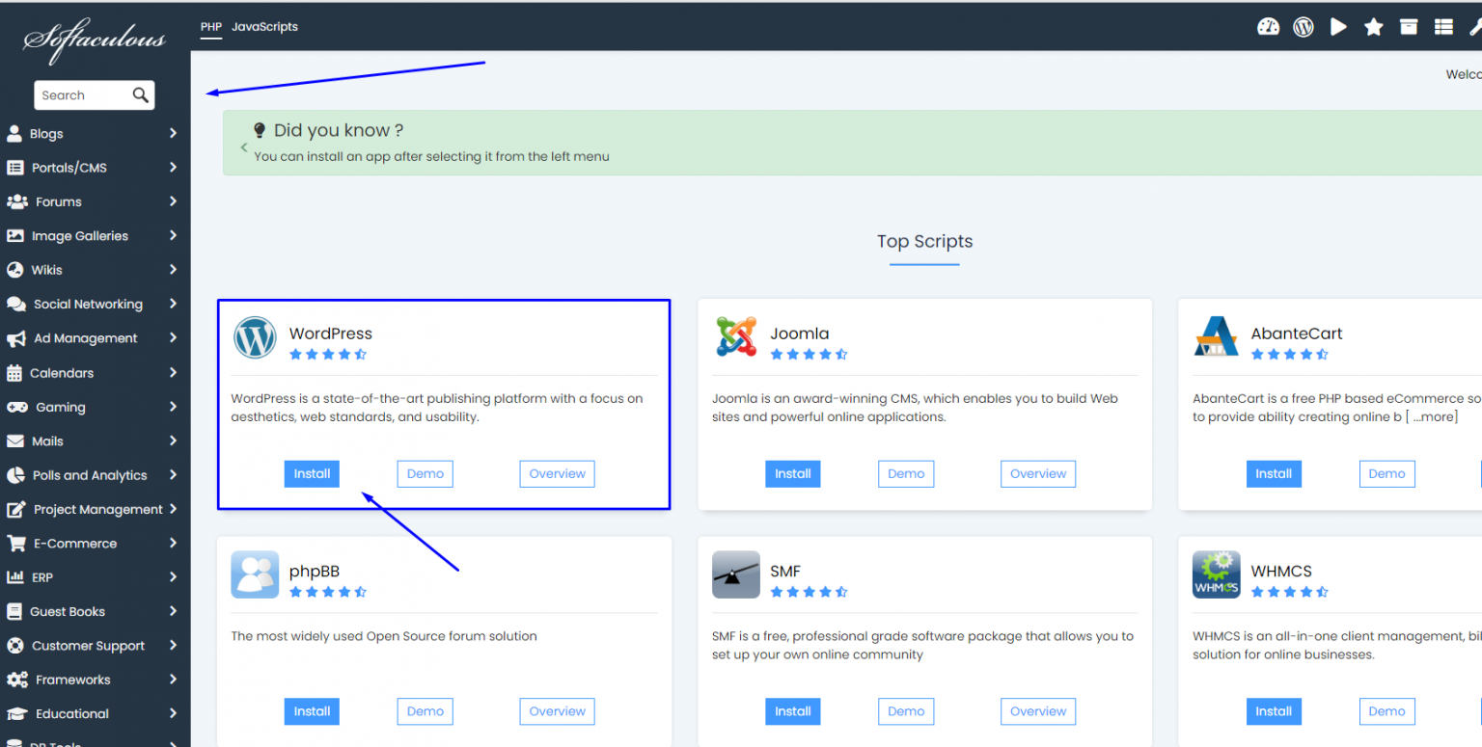The image size is (1482, 747).
Task: Switch to the JavaScripts tab
Action: (x=264, y=27)
